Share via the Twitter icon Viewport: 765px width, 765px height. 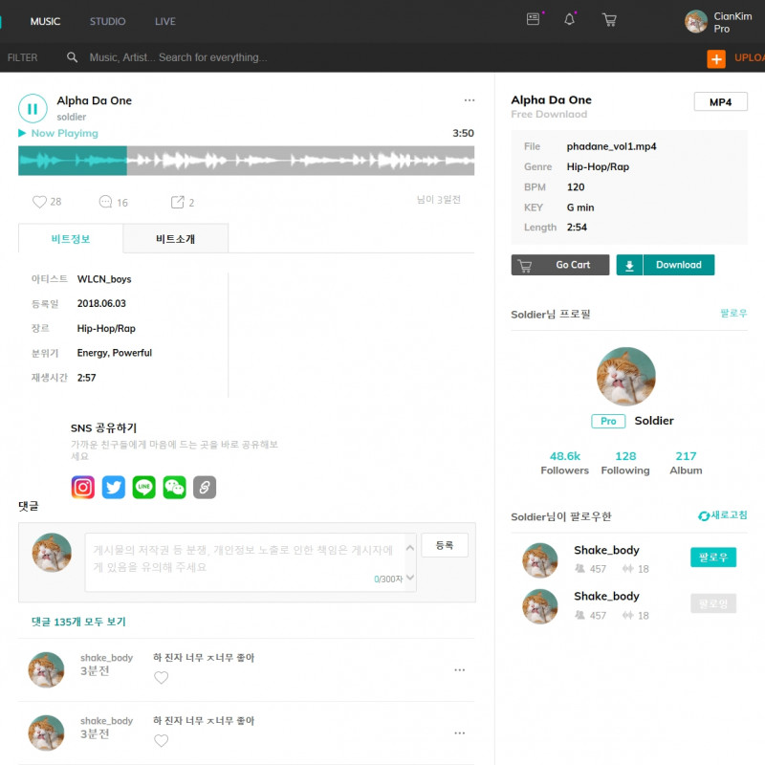114,487
